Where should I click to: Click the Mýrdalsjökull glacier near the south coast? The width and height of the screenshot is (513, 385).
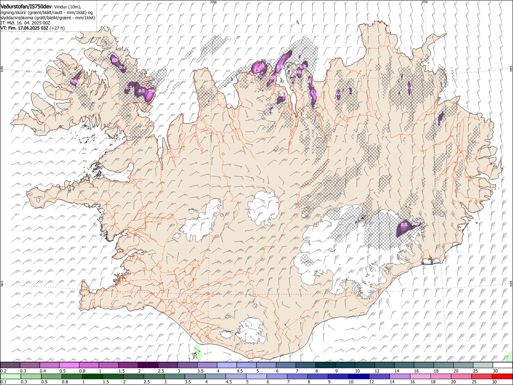(250, 332)
